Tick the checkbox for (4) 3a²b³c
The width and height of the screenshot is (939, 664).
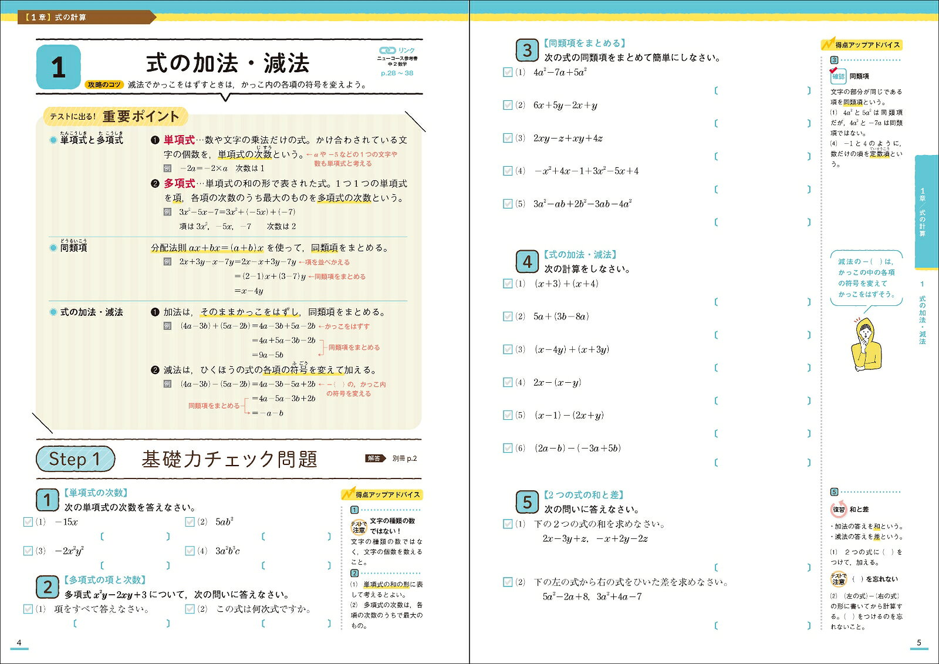tap(190, 551)
